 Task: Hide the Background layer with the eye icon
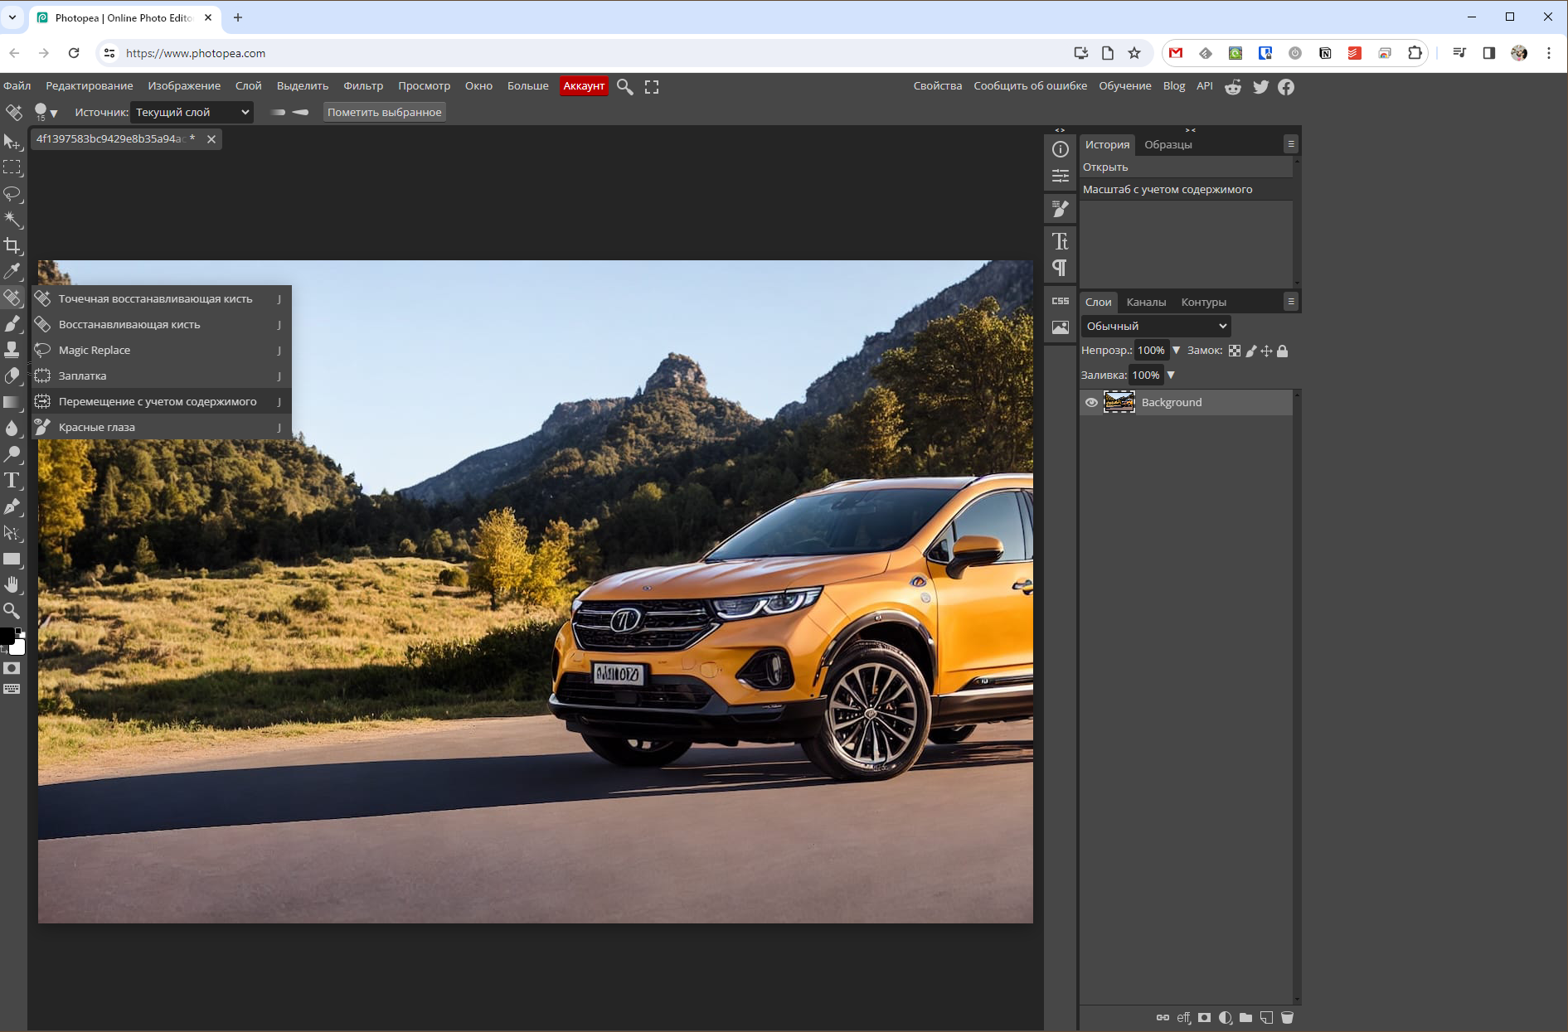[1091, 403]
